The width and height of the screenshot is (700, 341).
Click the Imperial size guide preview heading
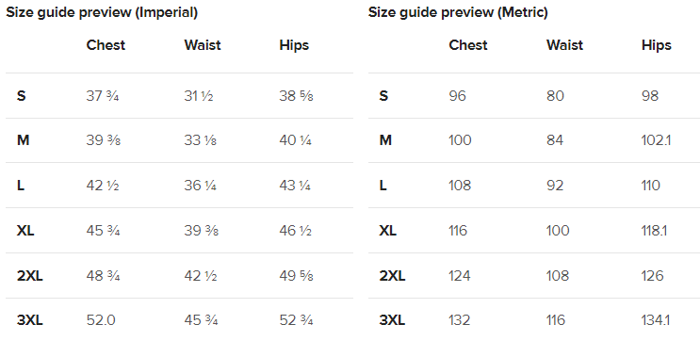[102, 13]
